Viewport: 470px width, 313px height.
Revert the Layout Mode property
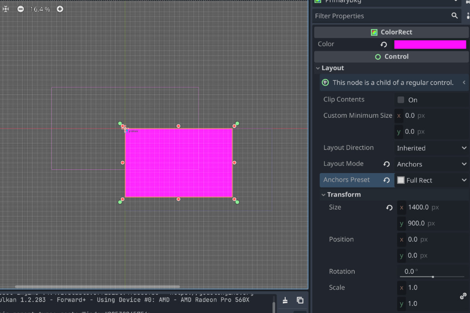click(386, 164)
